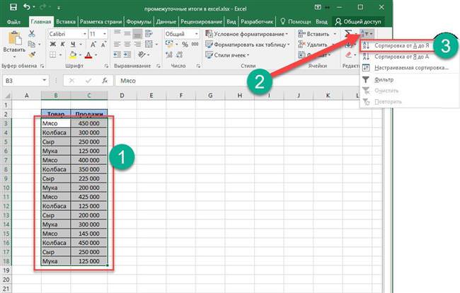The image size is (460, 293).
Task: Select cell with 145 000
Action: click(89, 234)
